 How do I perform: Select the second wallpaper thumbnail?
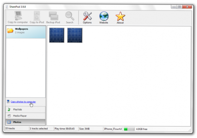(75, 35)
